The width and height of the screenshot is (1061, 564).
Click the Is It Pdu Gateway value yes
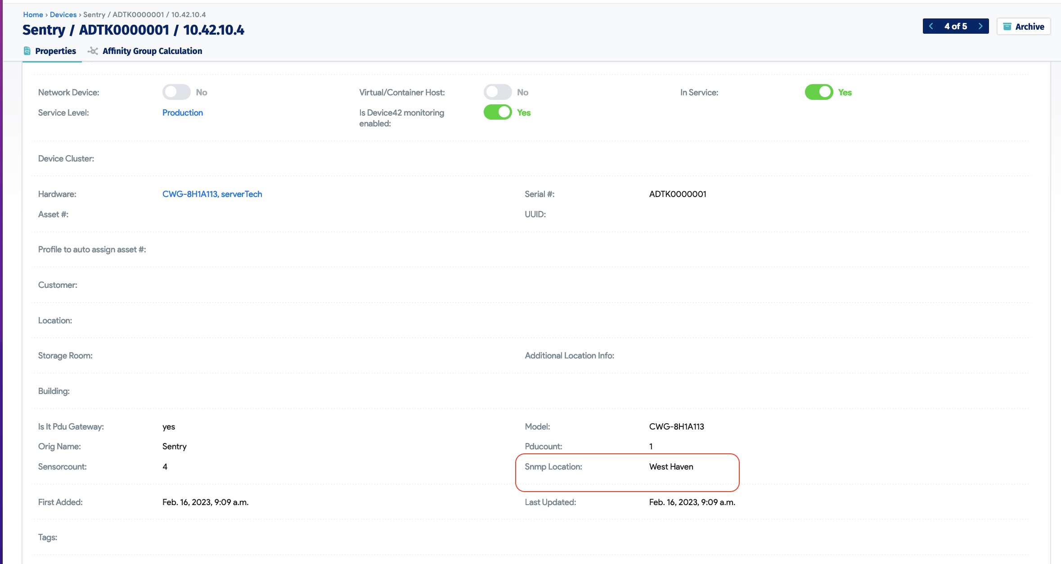click(169, 426)
